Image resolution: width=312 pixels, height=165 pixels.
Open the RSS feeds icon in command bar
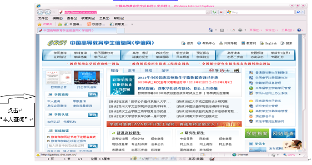click(x=222, y=30)
